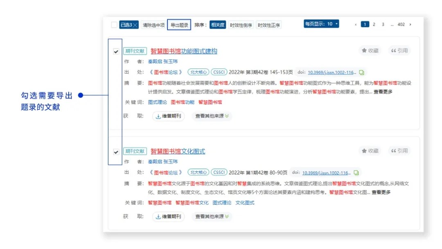Sort results by 时效性正序

click(x=269, y=25)
